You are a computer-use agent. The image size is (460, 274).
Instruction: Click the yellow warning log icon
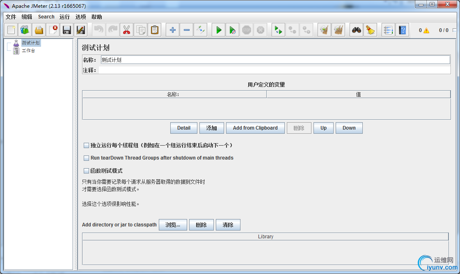click(426, 30)
